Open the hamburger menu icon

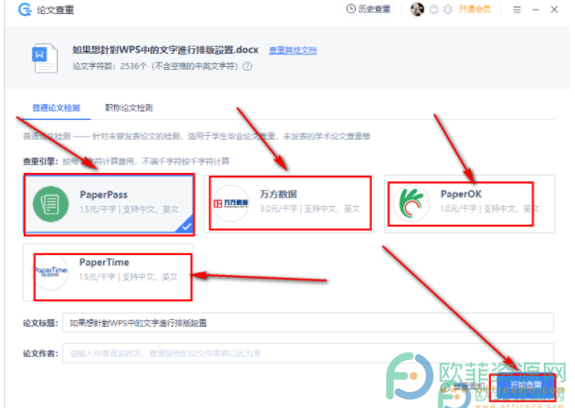tap(516, 9)
